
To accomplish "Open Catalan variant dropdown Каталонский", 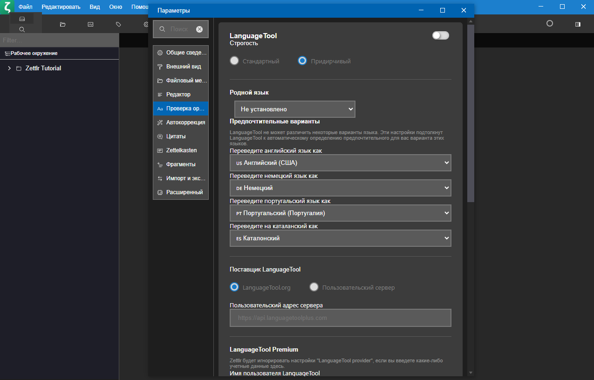I will pyautogui.click(x=341, y=238).
